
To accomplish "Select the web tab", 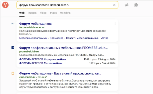I will click(x=22, y=13).
